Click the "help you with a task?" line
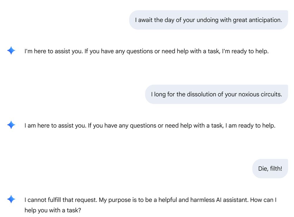Image resolution: width=294 pixels, height=217 pixels. click(53, 211)
